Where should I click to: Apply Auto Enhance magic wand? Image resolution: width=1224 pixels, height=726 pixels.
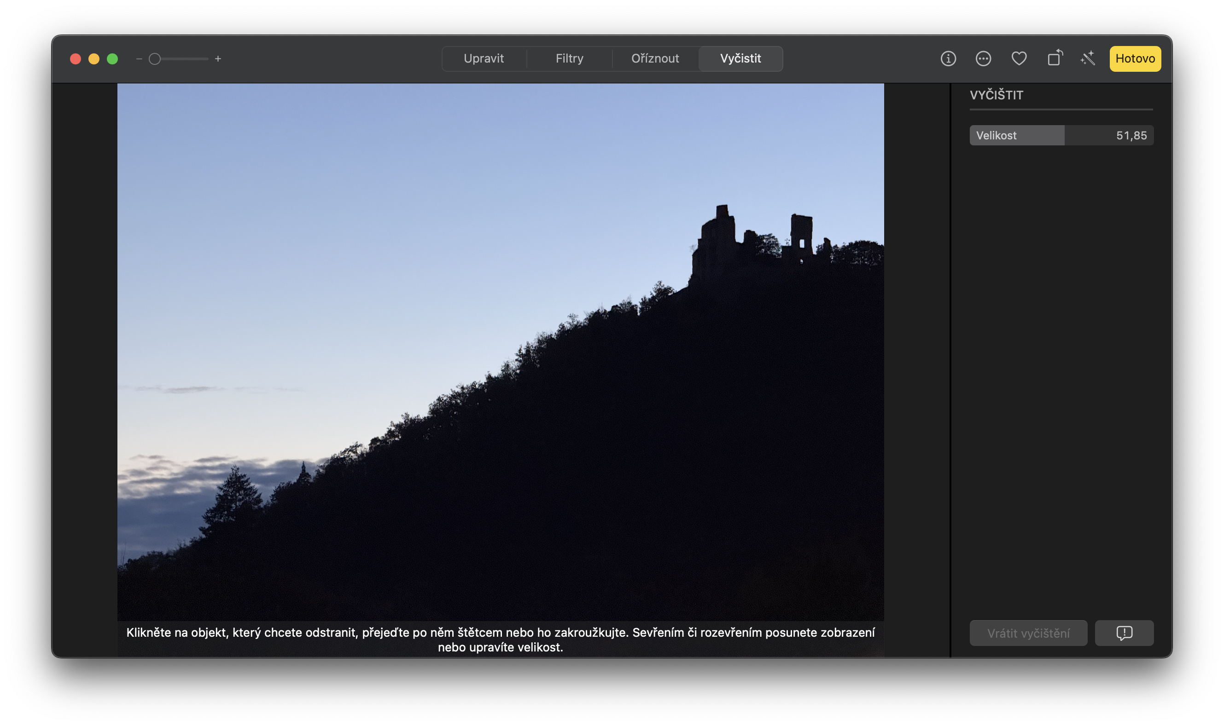(x=1088, y=59)
